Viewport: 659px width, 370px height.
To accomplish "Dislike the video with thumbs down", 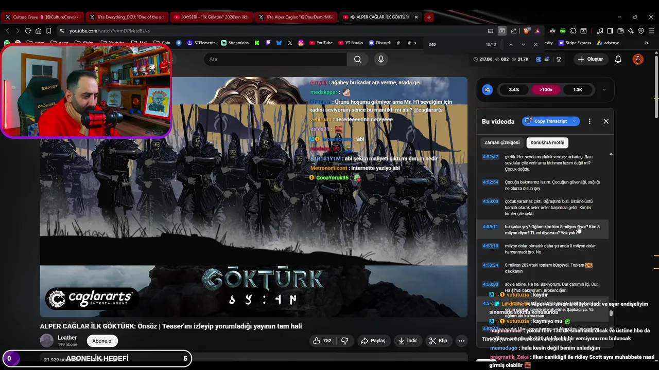I will click(345, 341).
